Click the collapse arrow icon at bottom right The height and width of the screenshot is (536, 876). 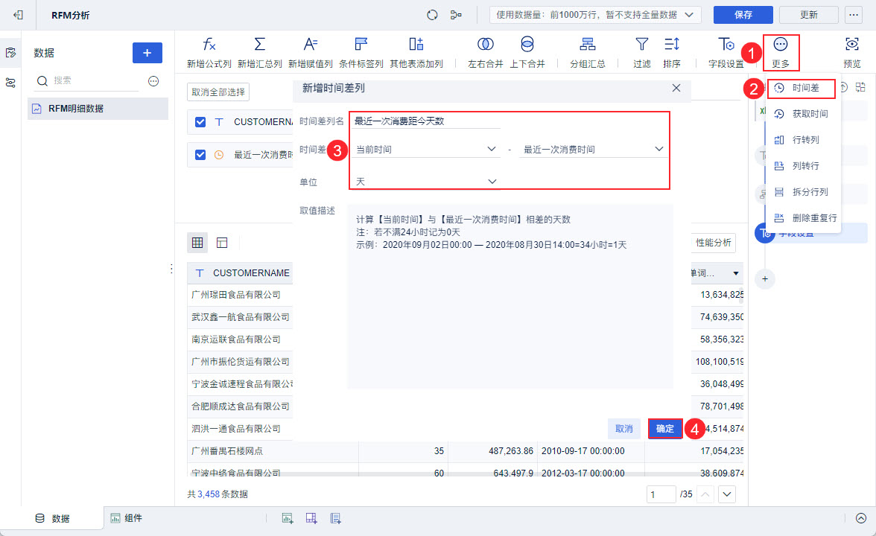point(861,518)
